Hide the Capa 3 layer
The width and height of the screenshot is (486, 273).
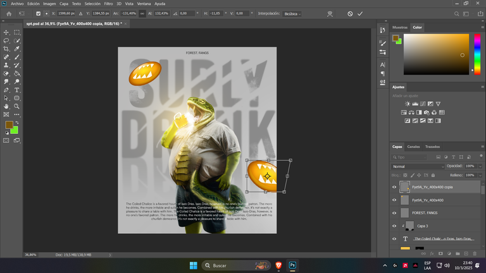coord(394,226)
